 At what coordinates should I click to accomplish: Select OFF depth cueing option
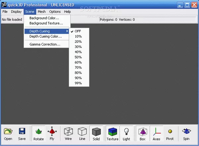click(79, 31)
